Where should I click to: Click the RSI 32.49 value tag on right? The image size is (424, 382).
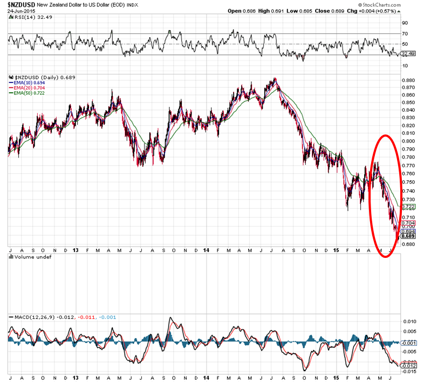click(407, 54)
